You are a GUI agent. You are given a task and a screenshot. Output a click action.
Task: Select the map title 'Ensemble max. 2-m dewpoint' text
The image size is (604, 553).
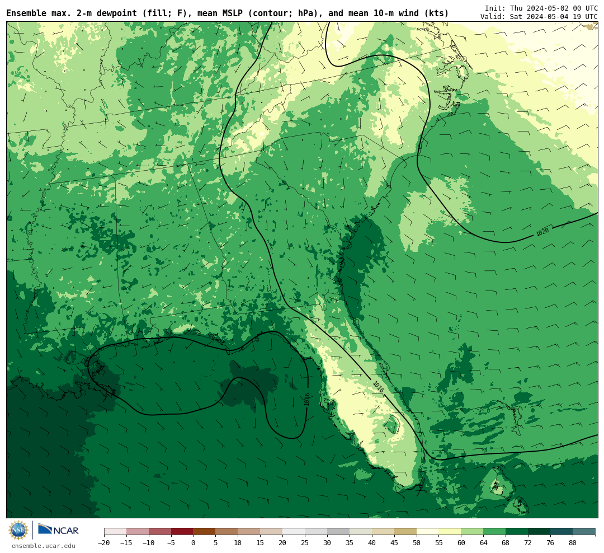(x=72, y=13)
